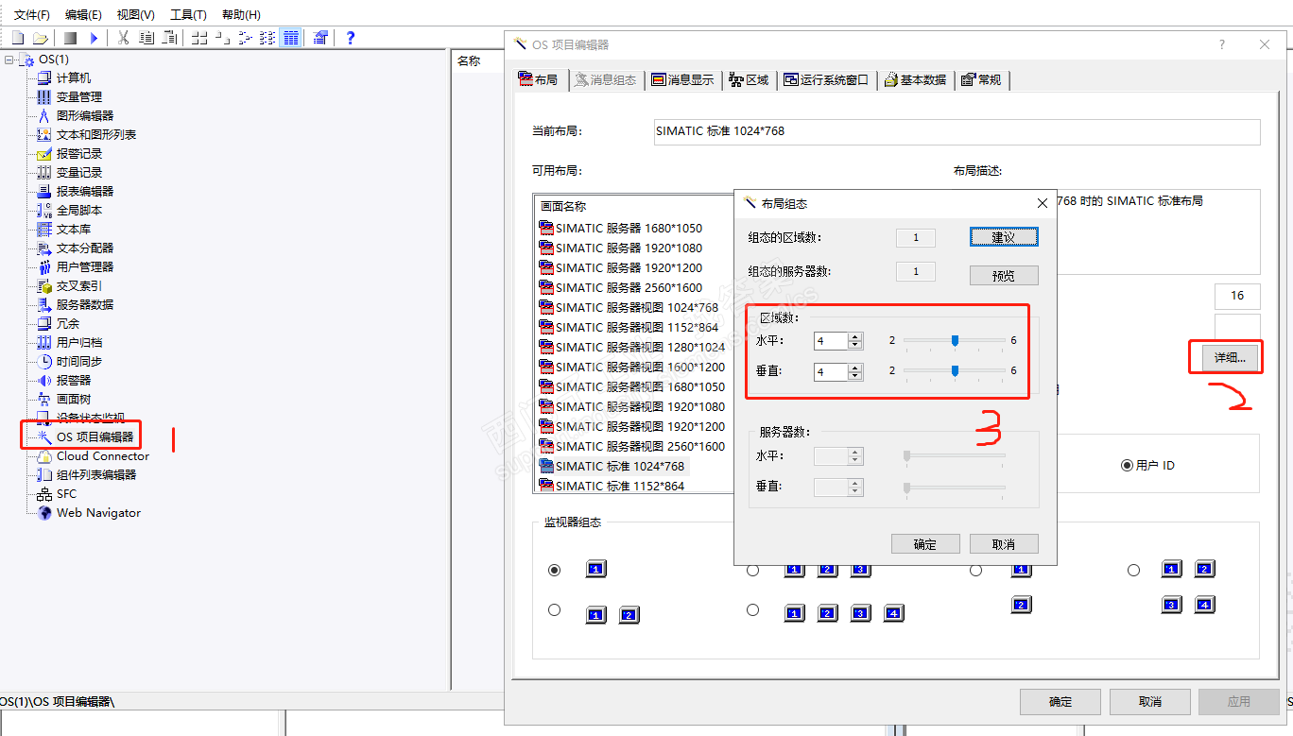Click the 报警器 speaker icon in tree
Viewport: 1293px width, 736px height.
[x=44, y=380]
